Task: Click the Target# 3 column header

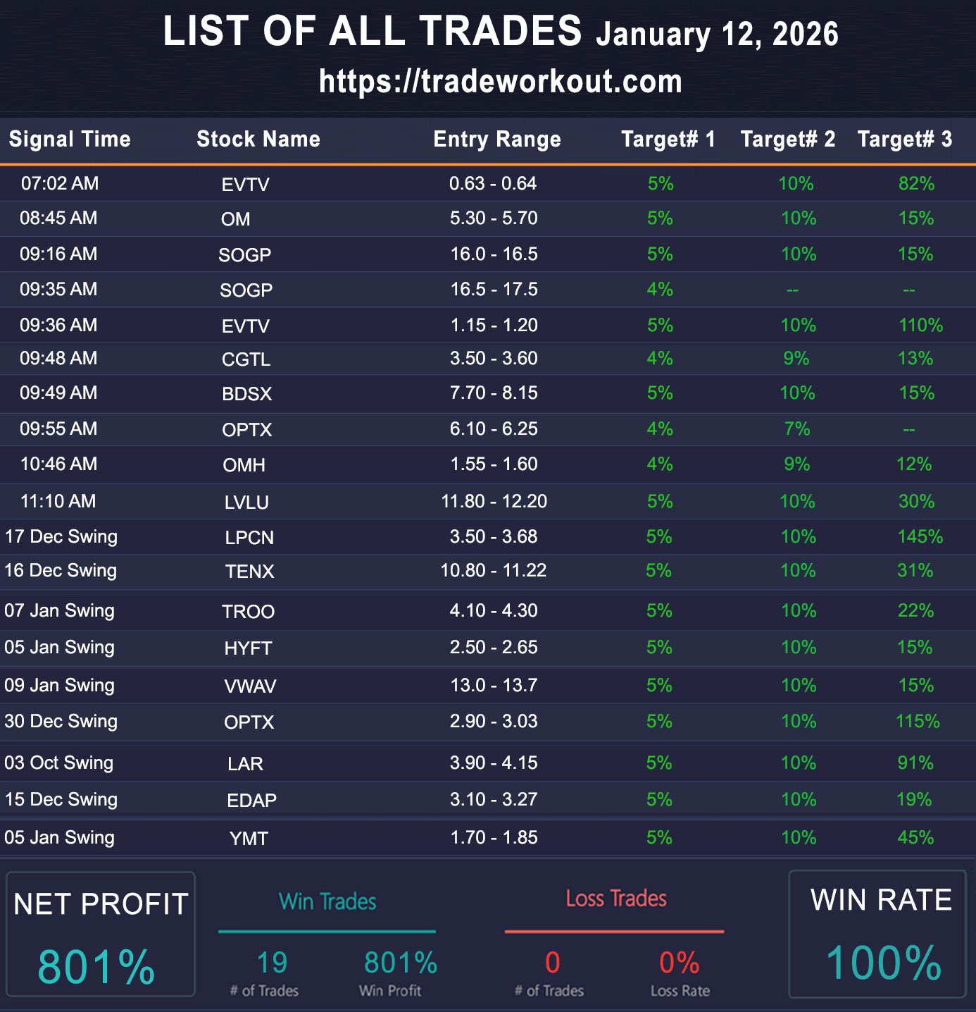Action: pos(904,139)
